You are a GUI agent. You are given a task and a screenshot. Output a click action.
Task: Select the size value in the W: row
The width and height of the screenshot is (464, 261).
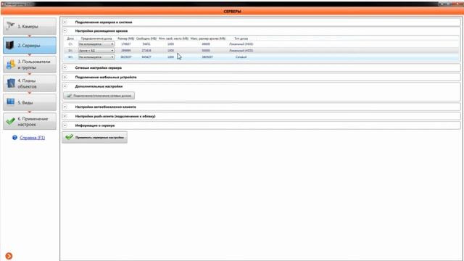pyautogui.click(x=125, y=57)
